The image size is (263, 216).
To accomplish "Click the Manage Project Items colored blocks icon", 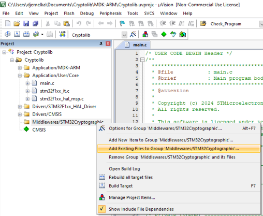I will (145, 34).
